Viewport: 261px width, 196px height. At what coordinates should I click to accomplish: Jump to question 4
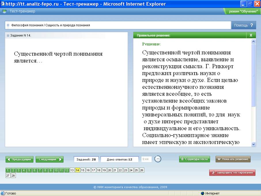[x=24, y=170]
